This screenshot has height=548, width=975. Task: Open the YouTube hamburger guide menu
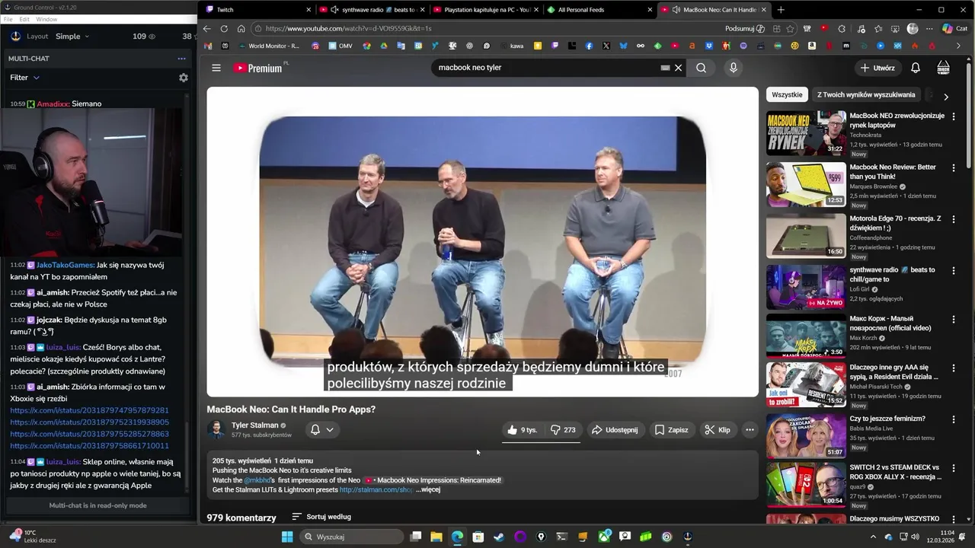(216, 68)
